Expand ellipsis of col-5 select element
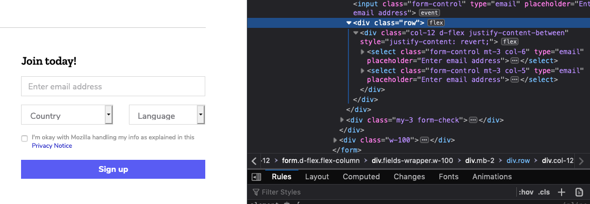Image resolution: width=590 pixels, height=204 pixels. 514,79
